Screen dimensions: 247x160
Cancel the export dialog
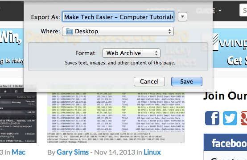pos(149,81)
